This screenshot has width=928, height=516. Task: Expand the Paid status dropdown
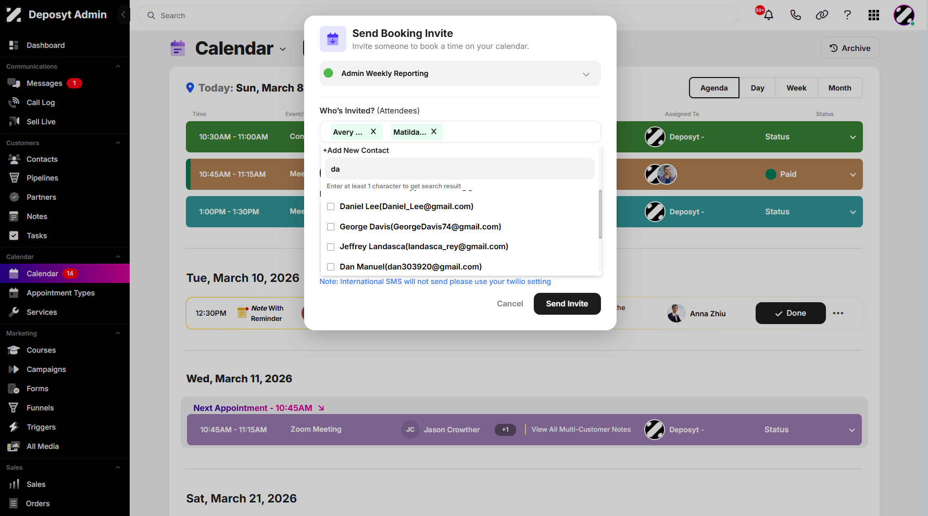coord(852,174)
